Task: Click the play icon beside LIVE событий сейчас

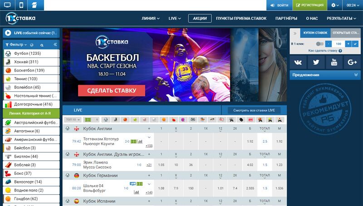Action: pos(8,33)
